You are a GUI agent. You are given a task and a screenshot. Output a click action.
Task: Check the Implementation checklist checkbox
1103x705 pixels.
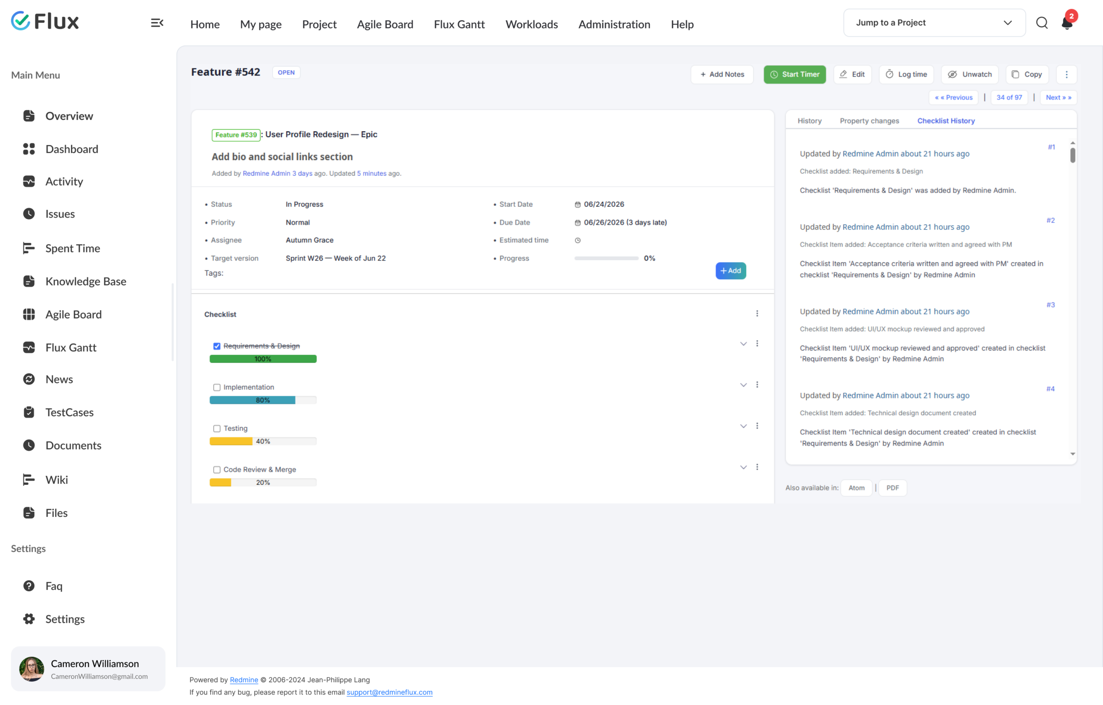pos(217,387)
